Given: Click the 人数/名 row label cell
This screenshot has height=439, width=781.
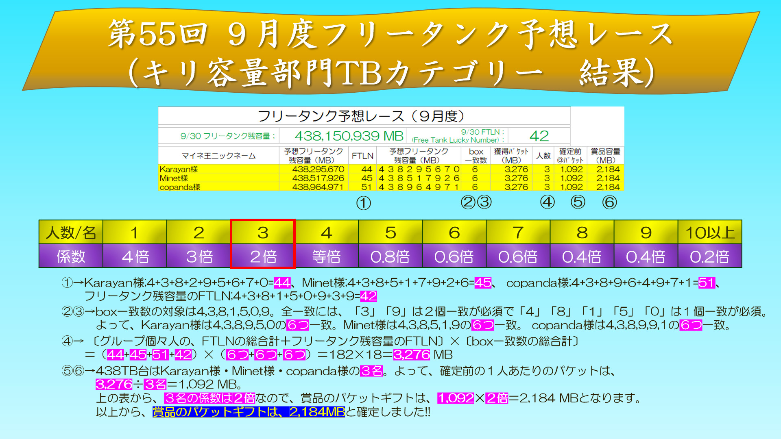Looking at the screenshot, I should coord(71,233).
